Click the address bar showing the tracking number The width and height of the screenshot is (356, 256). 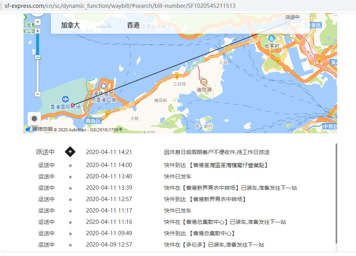tap(118, 5)
